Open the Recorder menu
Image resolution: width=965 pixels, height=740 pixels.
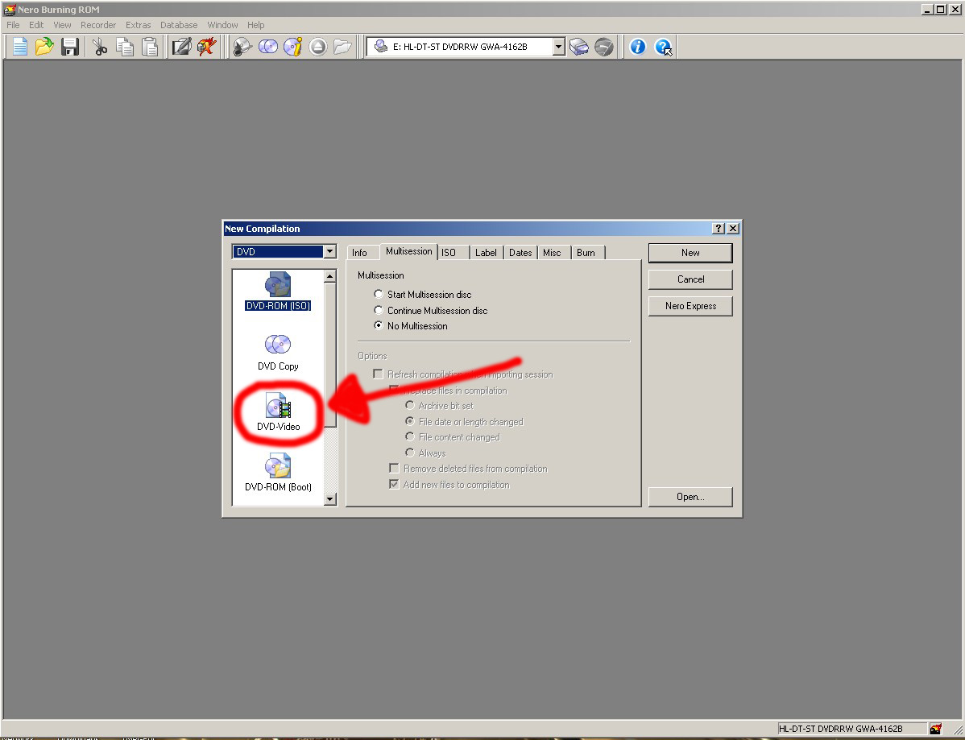97,25
